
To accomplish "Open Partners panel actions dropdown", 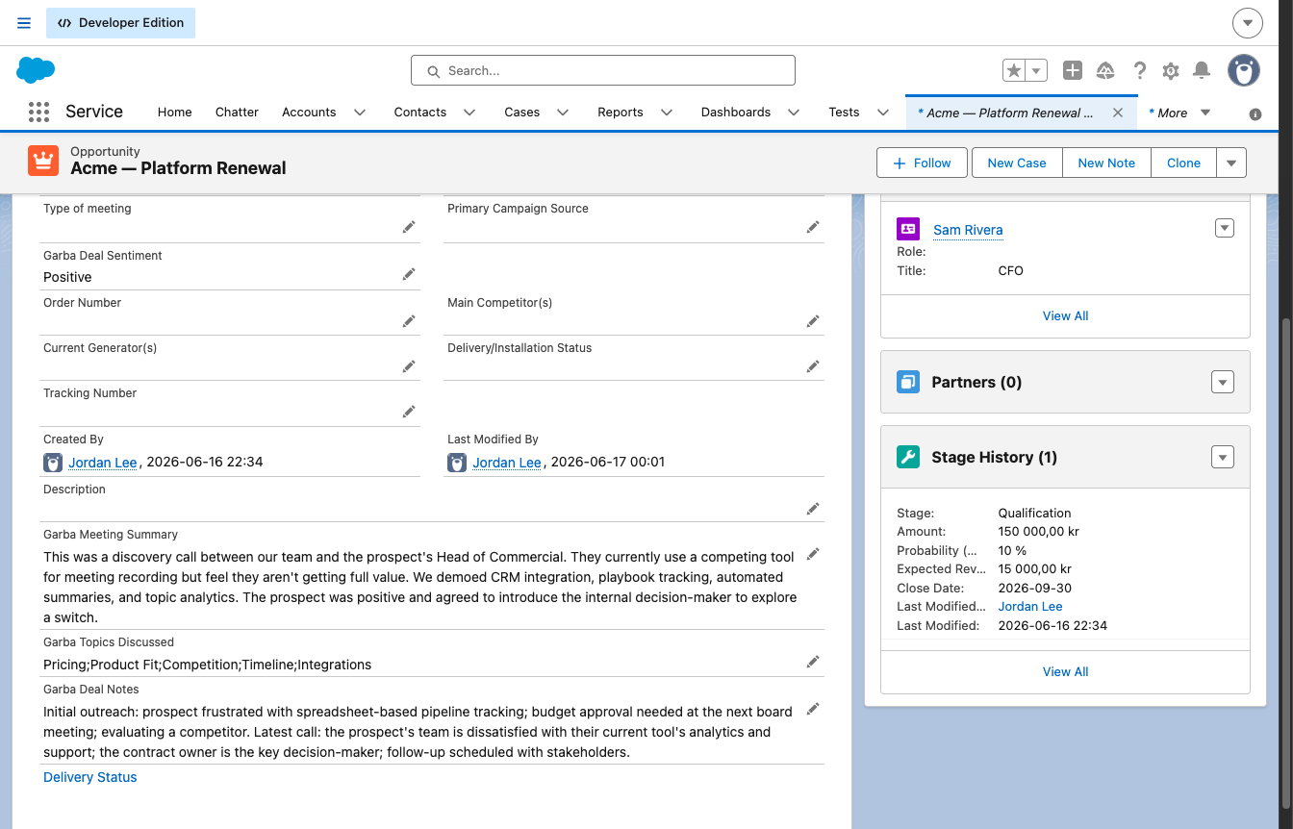I will tap(1222, 382).
